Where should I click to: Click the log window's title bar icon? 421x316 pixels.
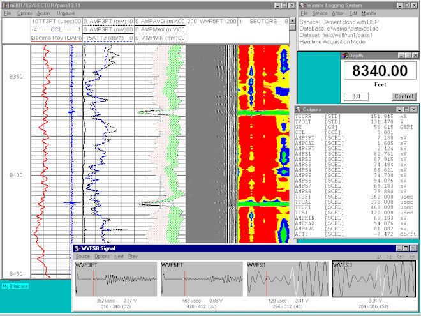(x=4, y=5)
